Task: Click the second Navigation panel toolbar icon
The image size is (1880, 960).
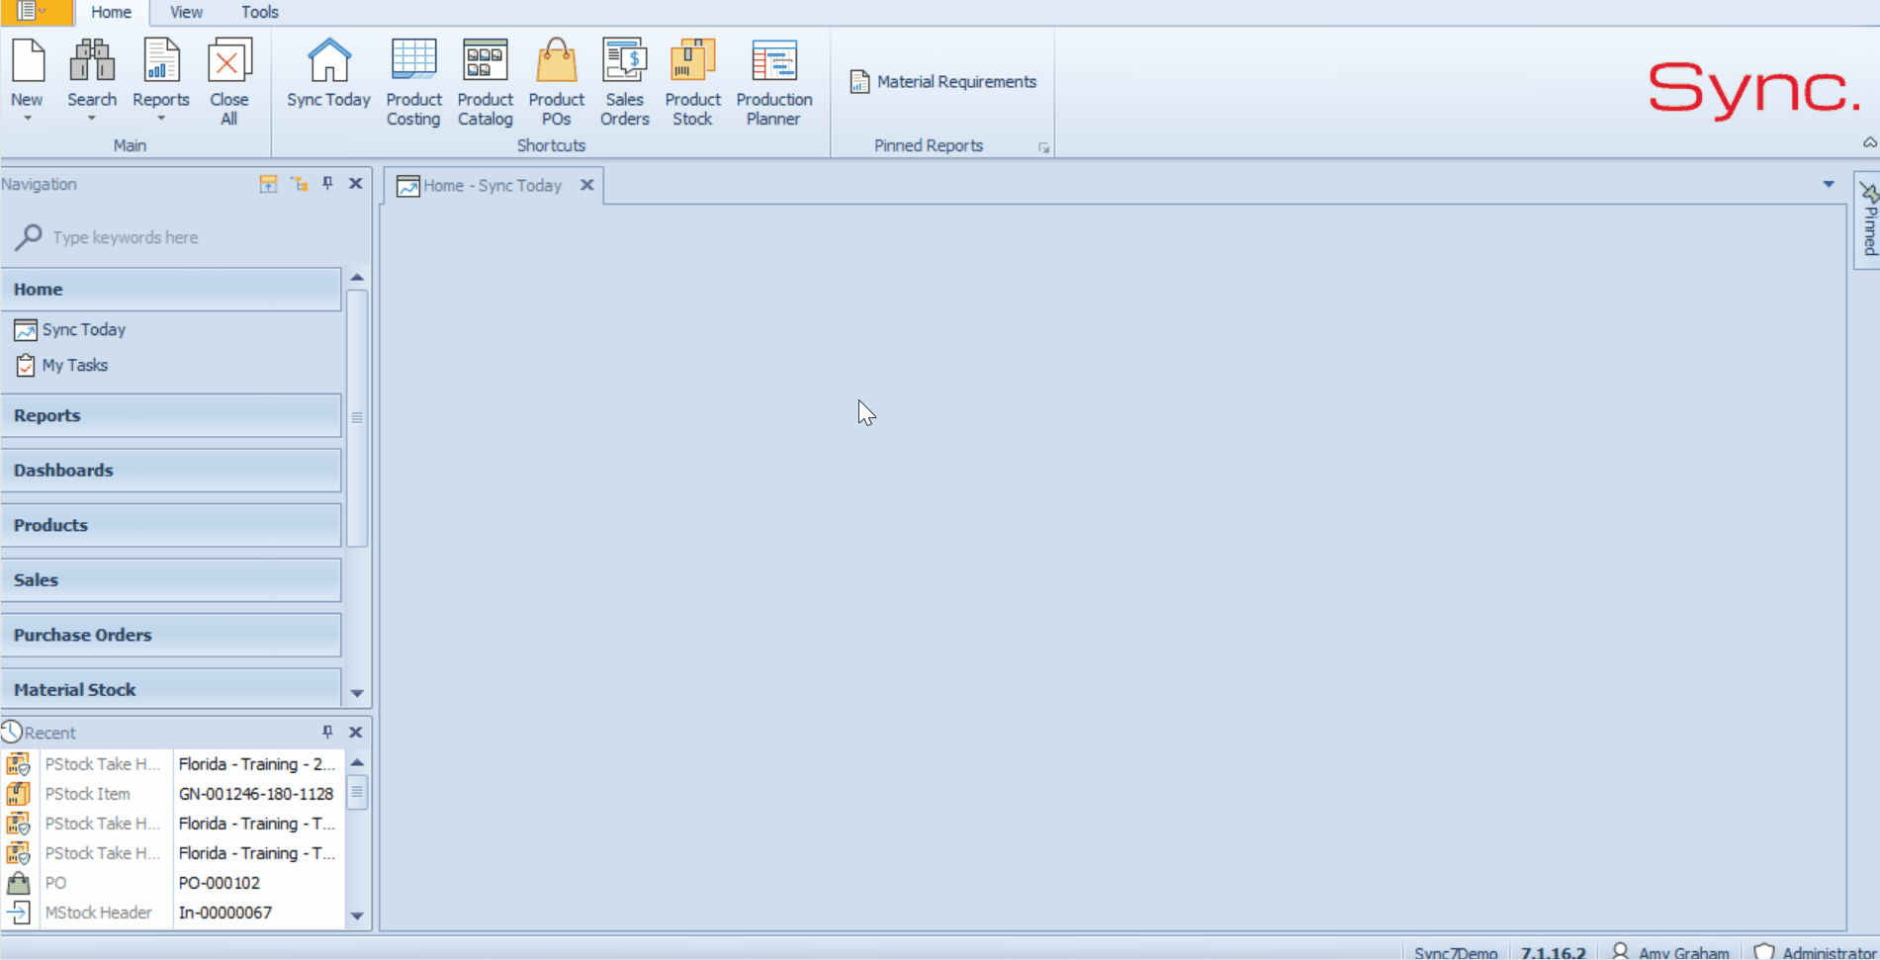Action: point(300,184)
